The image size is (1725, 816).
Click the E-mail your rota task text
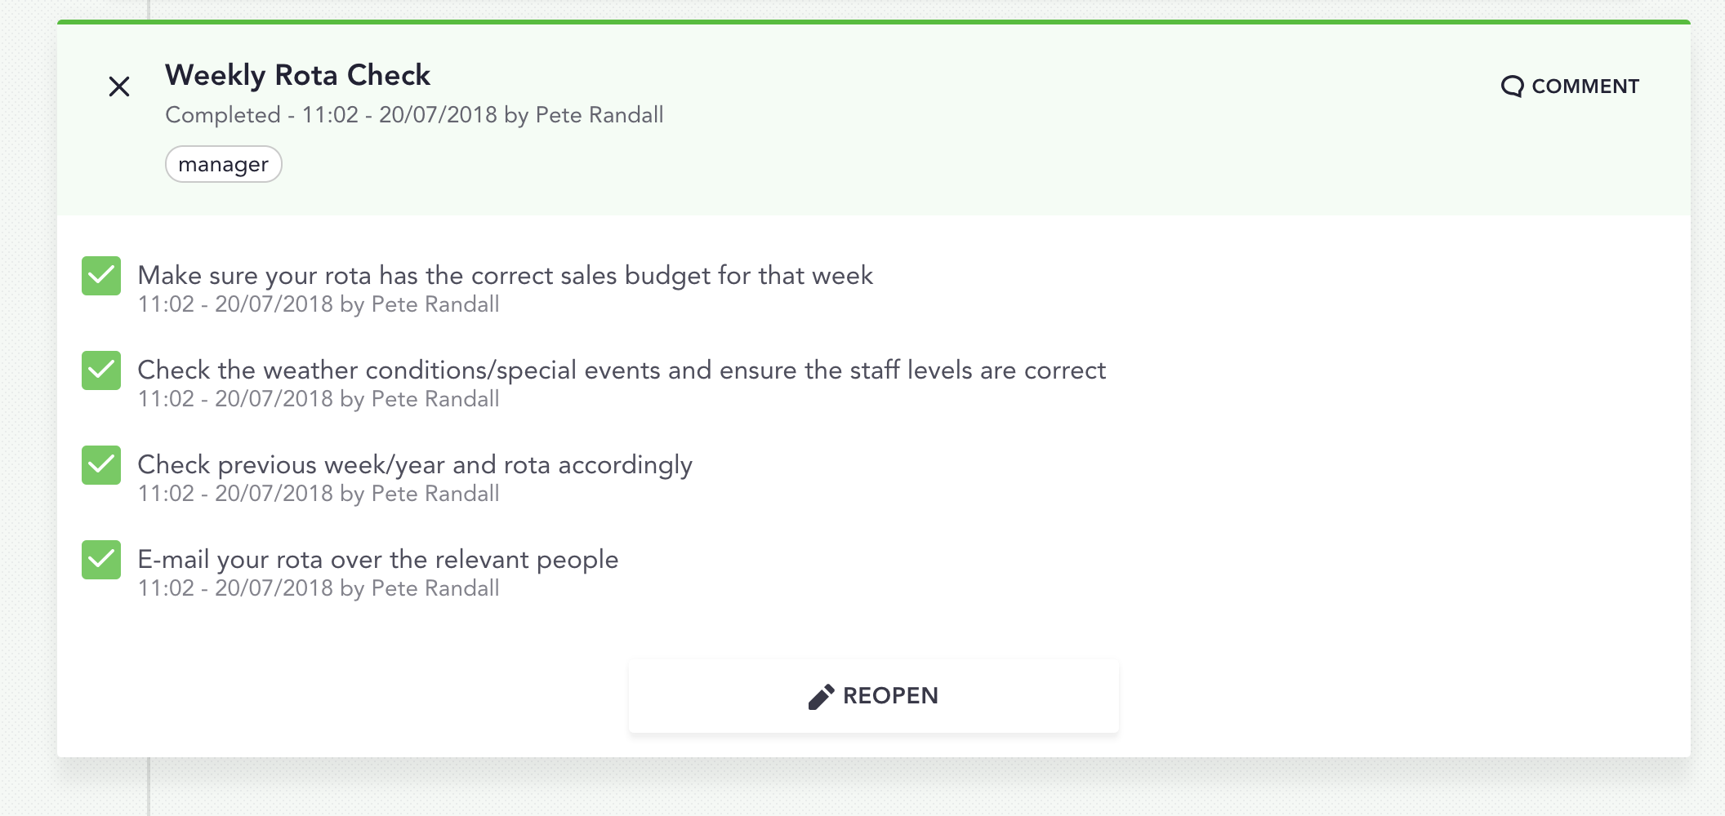coord(377,560)
